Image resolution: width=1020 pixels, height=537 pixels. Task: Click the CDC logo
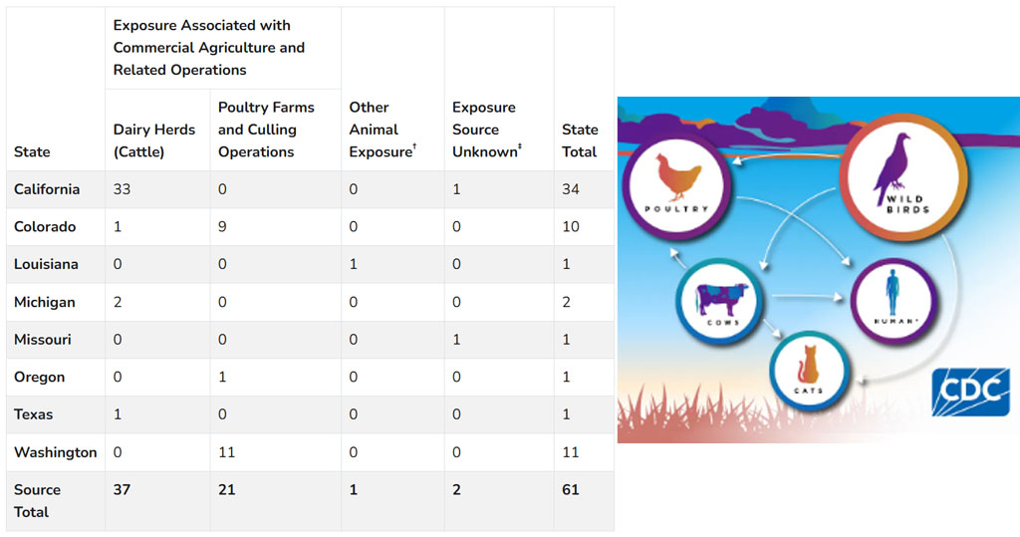[x=970, y=392]
